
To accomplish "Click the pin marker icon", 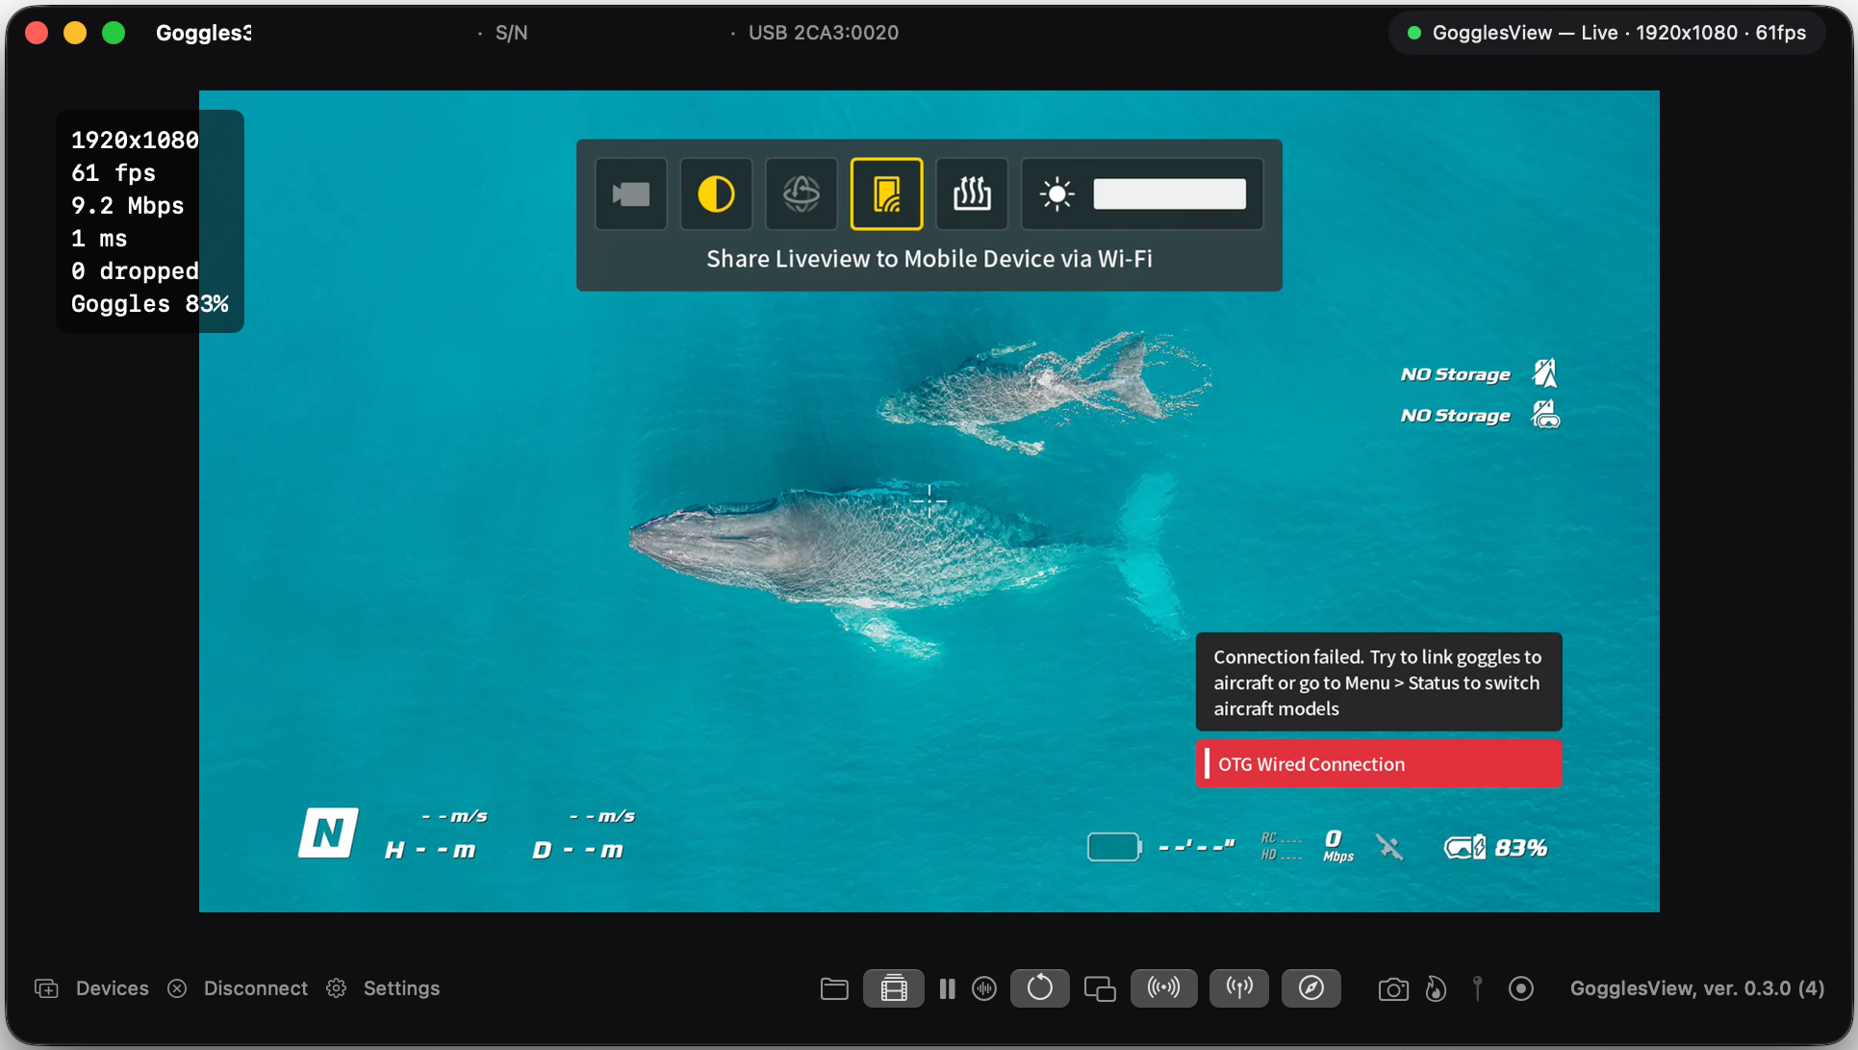I will coord(1478,988).
